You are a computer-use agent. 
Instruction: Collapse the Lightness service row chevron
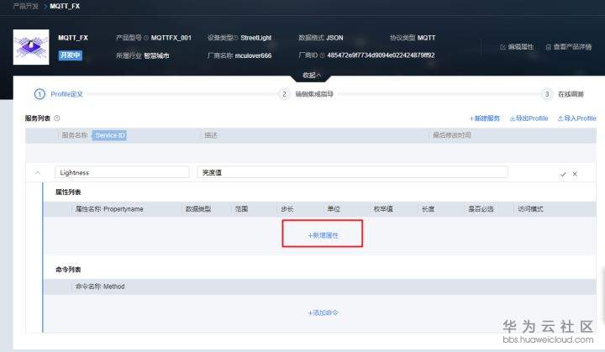click(38, 172)
